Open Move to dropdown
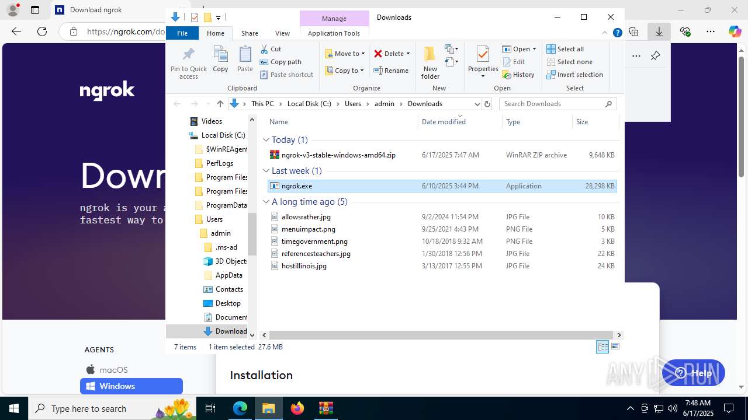Image resolution: width=748 pixels, height=420 pixels. click(x=345, y=54)
